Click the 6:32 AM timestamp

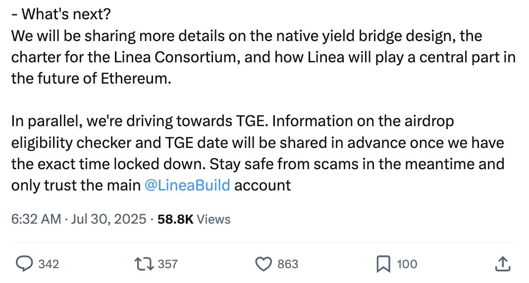pos(36,219)
